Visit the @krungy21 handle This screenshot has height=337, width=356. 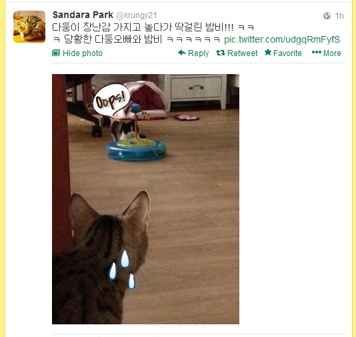click(x=137, y=15)
